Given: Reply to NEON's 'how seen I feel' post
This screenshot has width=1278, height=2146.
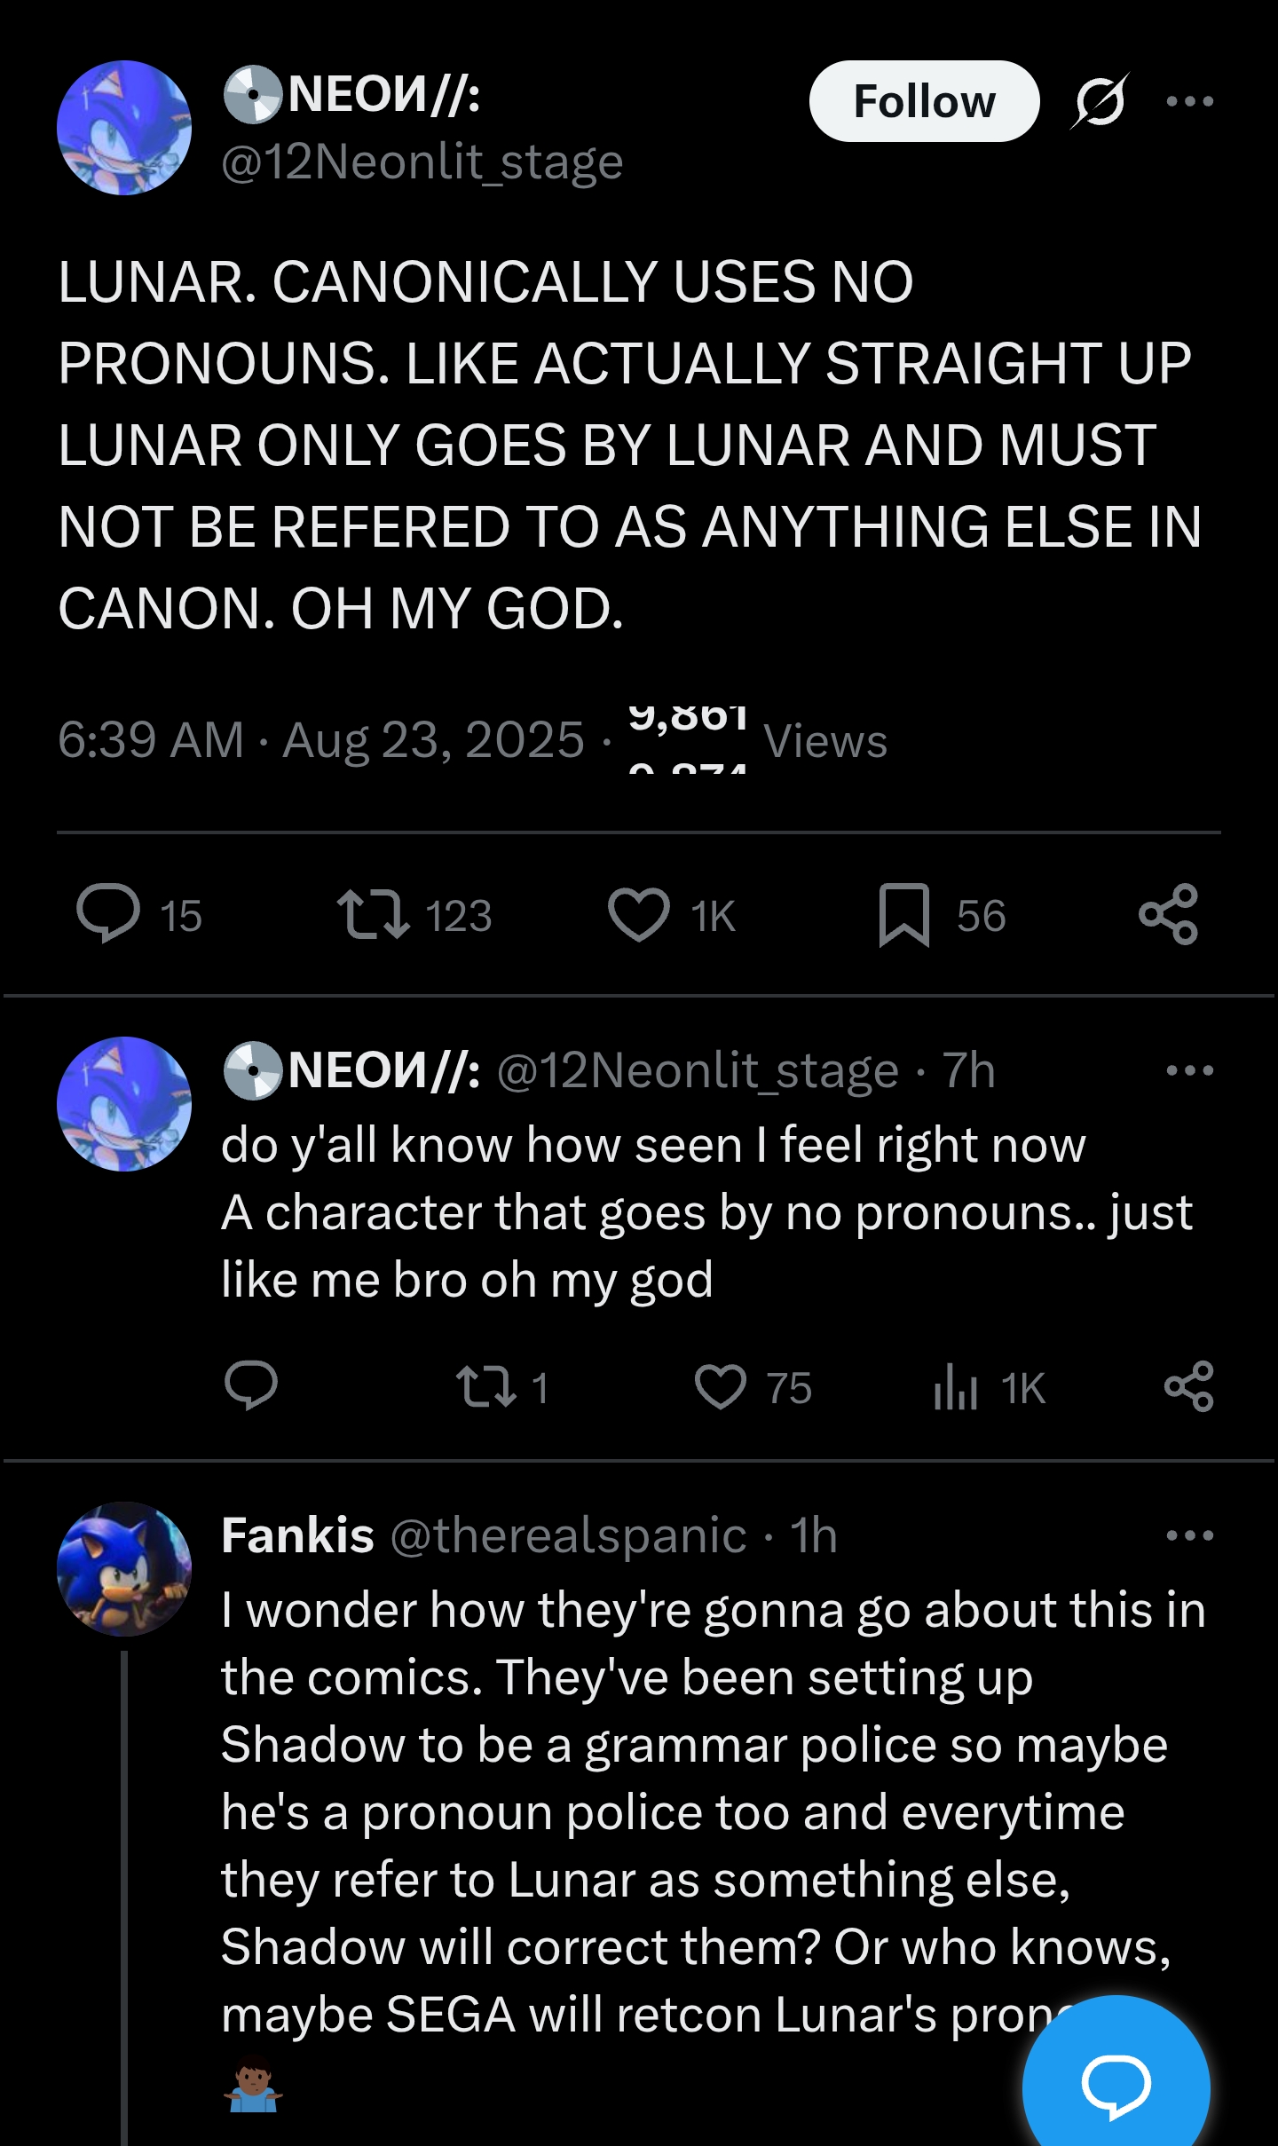Looking at the screenshot, I should tap(251, 1387).
